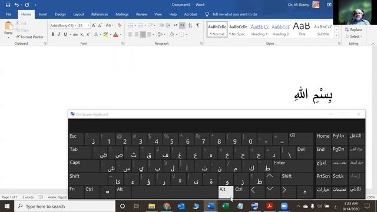Image resolution: width=377 pixels, height=212 pixels.
Task: Switch to the References tab
Action: click(100, 14)
